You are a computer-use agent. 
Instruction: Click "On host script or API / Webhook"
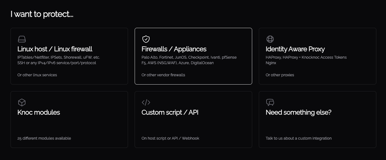click(170, 138)
